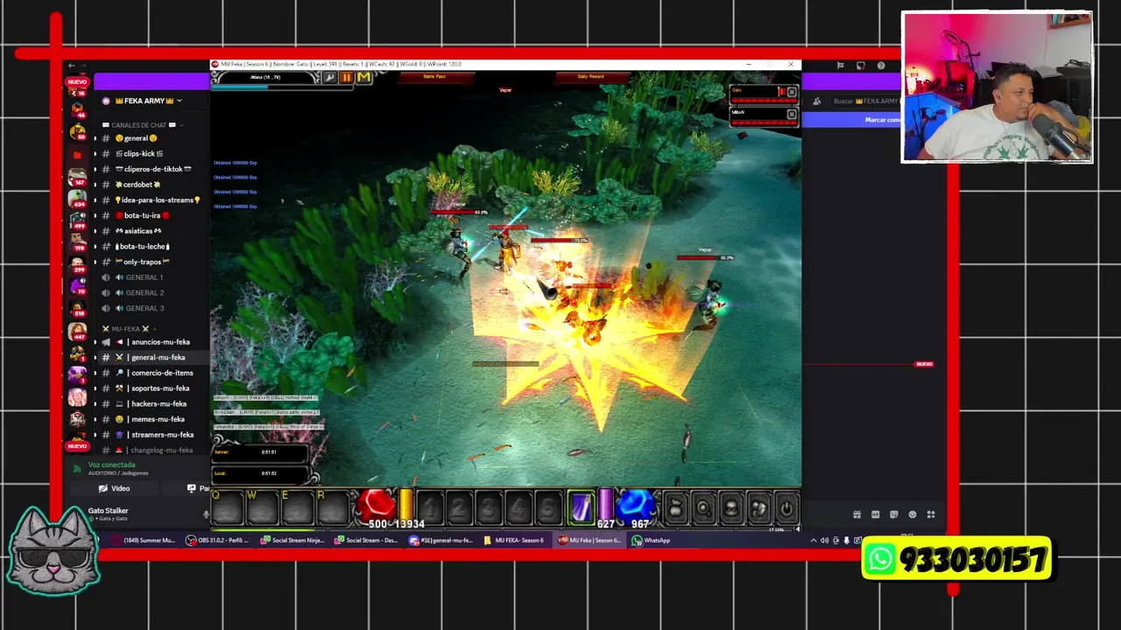
Task: Mute microphone next to Gato Stalker
Action: pyautogui.click(x=206, y=514)
